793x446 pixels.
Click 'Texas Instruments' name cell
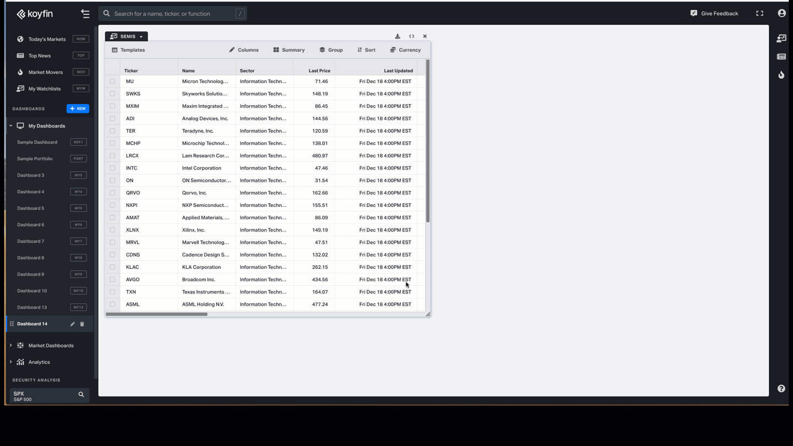coord(207,292)
